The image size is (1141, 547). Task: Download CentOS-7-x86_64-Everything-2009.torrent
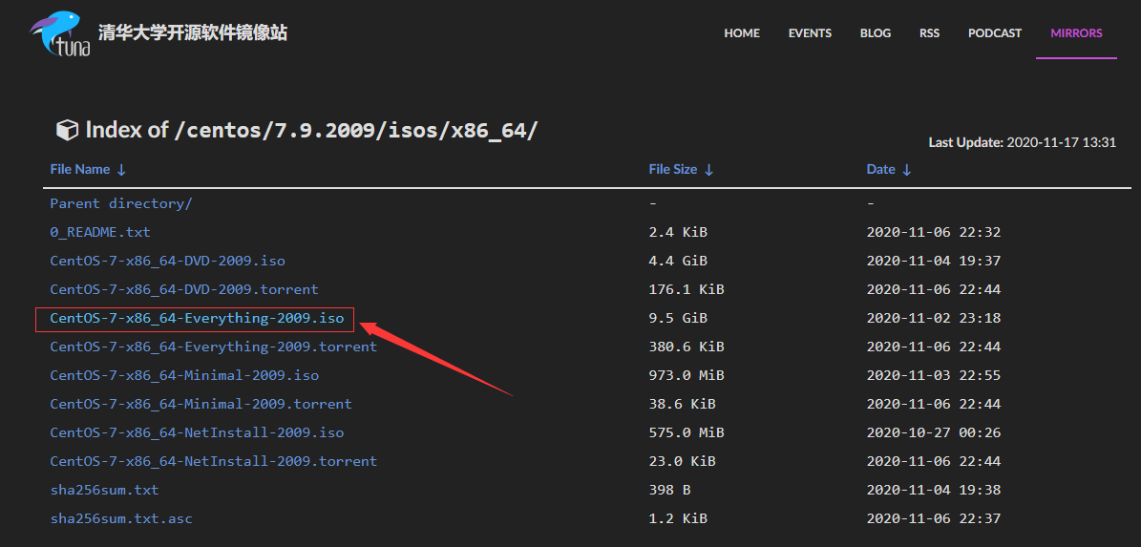[213, 347]
